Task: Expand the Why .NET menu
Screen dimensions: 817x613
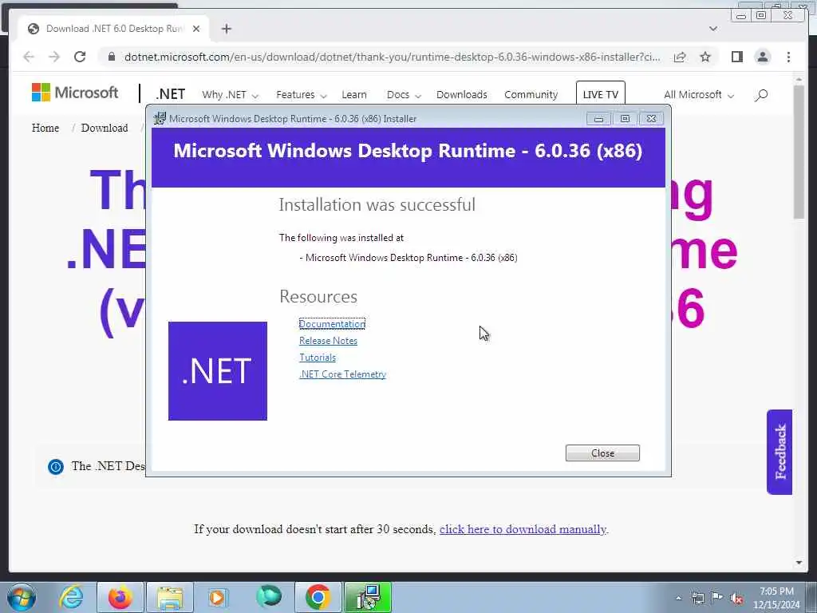Action: click(x=230, y=94)
